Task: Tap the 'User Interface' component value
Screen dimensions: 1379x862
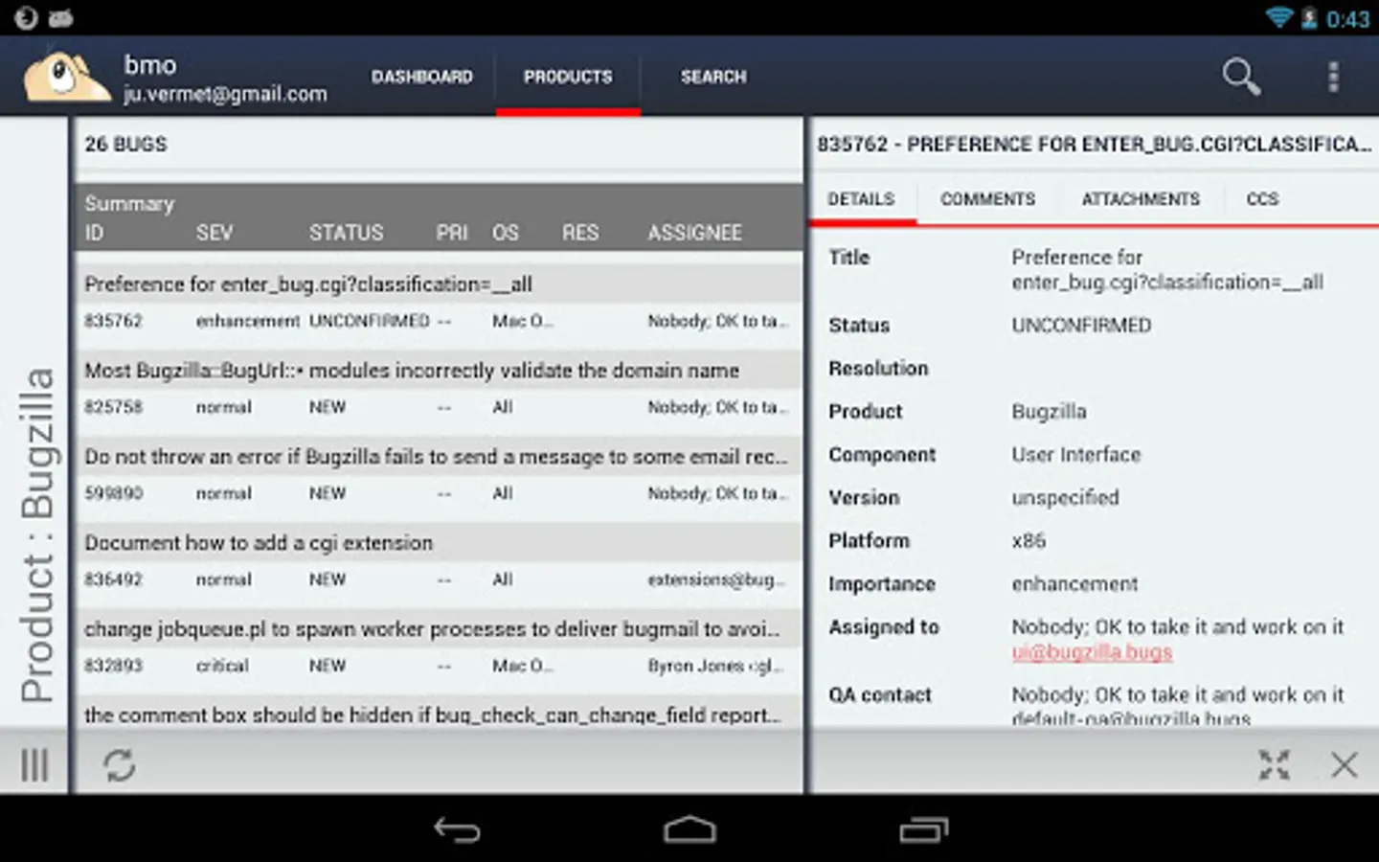Action: click(x=1076, y=455)
